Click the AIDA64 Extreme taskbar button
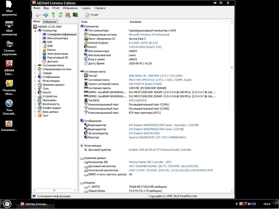The height and width of the screenshot is (209, 279). [x=36, y=204]
